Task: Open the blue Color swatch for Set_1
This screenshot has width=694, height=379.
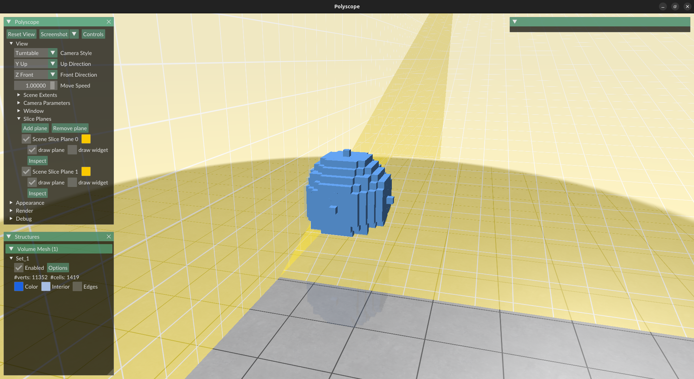Action: point(19,287)
